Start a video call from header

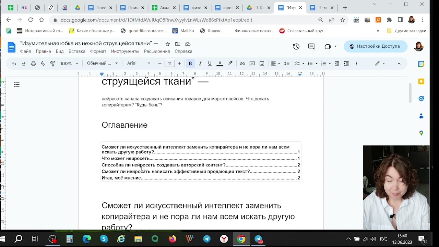[x=330, y=46]
